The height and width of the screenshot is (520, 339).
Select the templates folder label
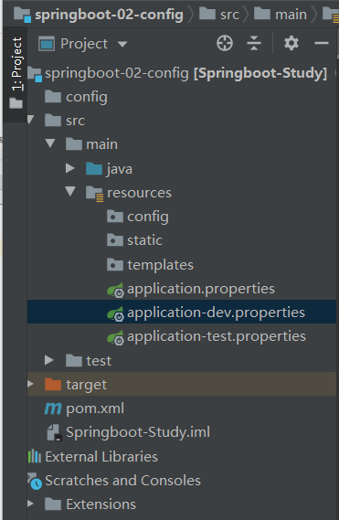click(x=160, y=265)
